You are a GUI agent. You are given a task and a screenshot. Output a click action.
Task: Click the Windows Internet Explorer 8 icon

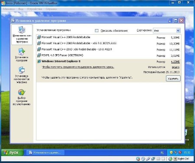[39, 61]
